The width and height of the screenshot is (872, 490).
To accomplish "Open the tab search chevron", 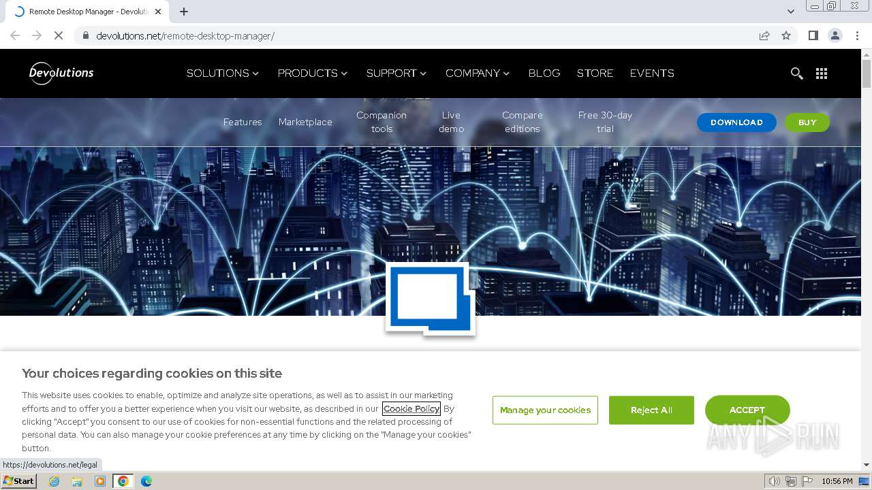I will coord(791,12).
